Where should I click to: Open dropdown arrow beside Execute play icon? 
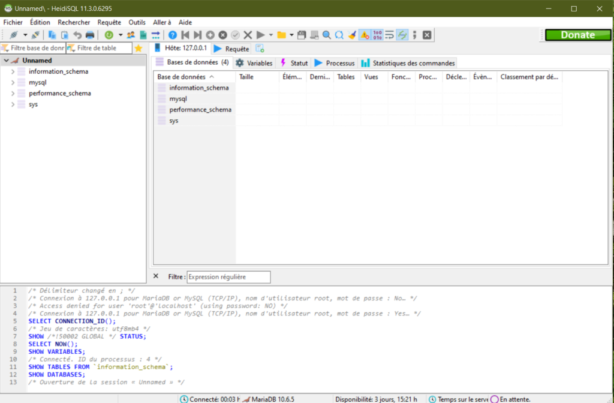(270, 35)
